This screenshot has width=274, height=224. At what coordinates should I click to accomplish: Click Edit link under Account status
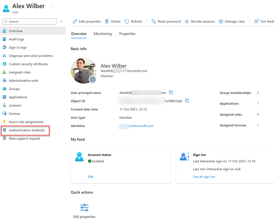tap(91, 176)
